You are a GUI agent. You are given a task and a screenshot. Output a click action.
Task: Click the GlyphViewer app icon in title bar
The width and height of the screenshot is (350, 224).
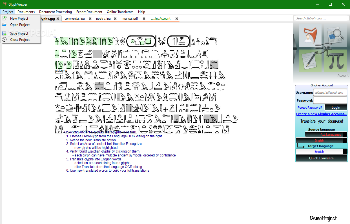pos(4,4)
